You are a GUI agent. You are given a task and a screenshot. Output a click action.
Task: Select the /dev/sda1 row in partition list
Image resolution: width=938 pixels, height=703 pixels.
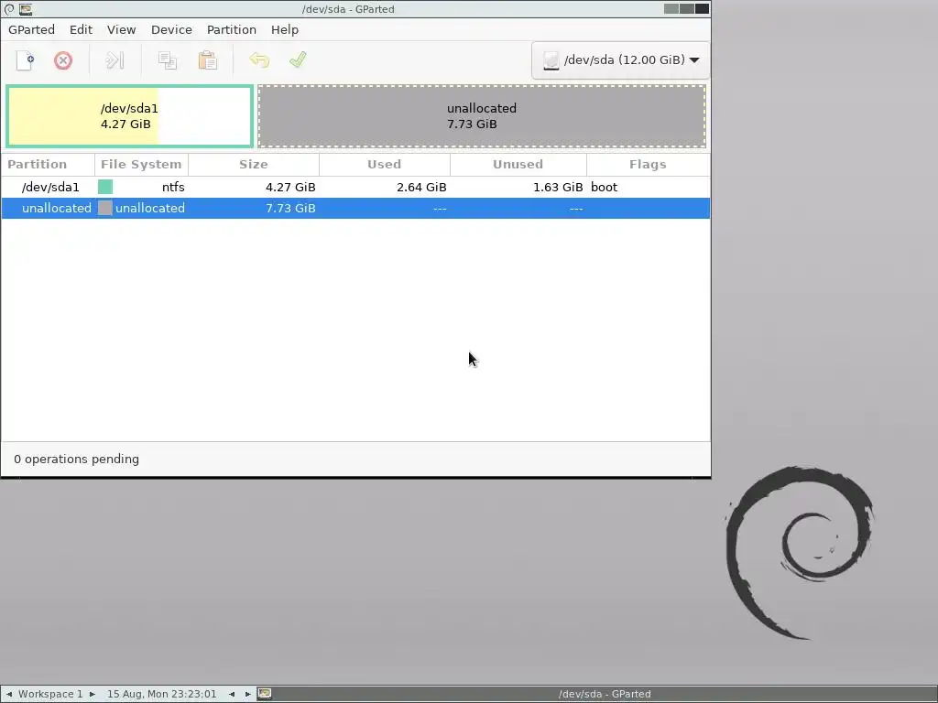point(355,187)
